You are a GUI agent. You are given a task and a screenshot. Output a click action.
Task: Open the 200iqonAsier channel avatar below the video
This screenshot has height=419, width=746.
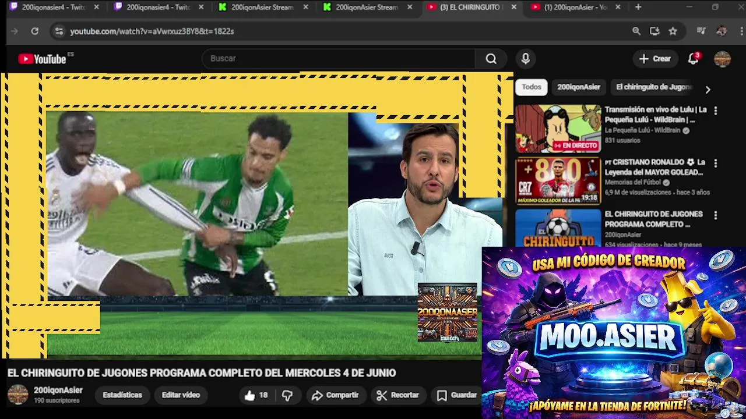coord(17,395)
